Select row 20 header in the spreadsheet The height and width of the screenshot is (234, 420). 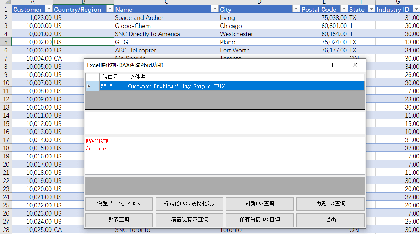(x=6, y=164)
